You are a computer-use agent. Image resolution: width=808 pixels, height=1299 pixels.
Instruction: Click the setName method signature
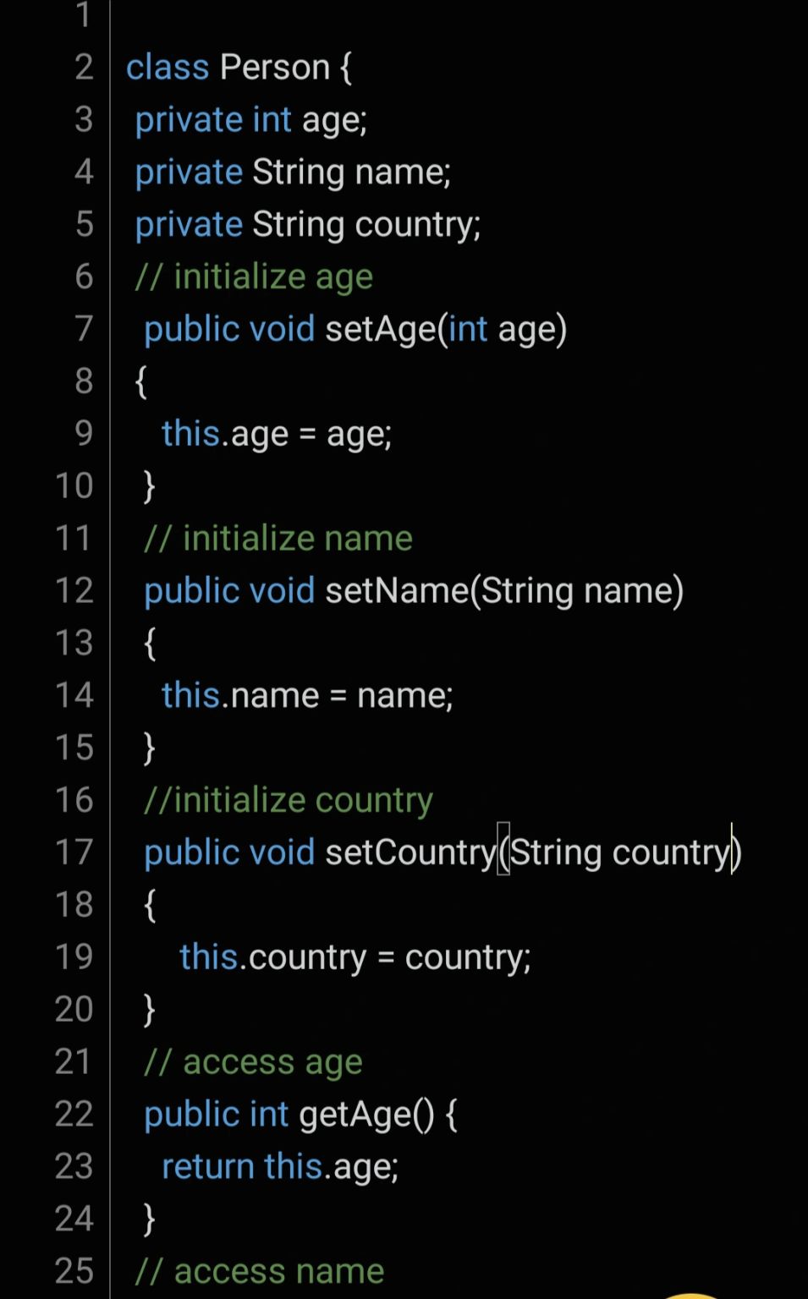[x=414, y=590]
